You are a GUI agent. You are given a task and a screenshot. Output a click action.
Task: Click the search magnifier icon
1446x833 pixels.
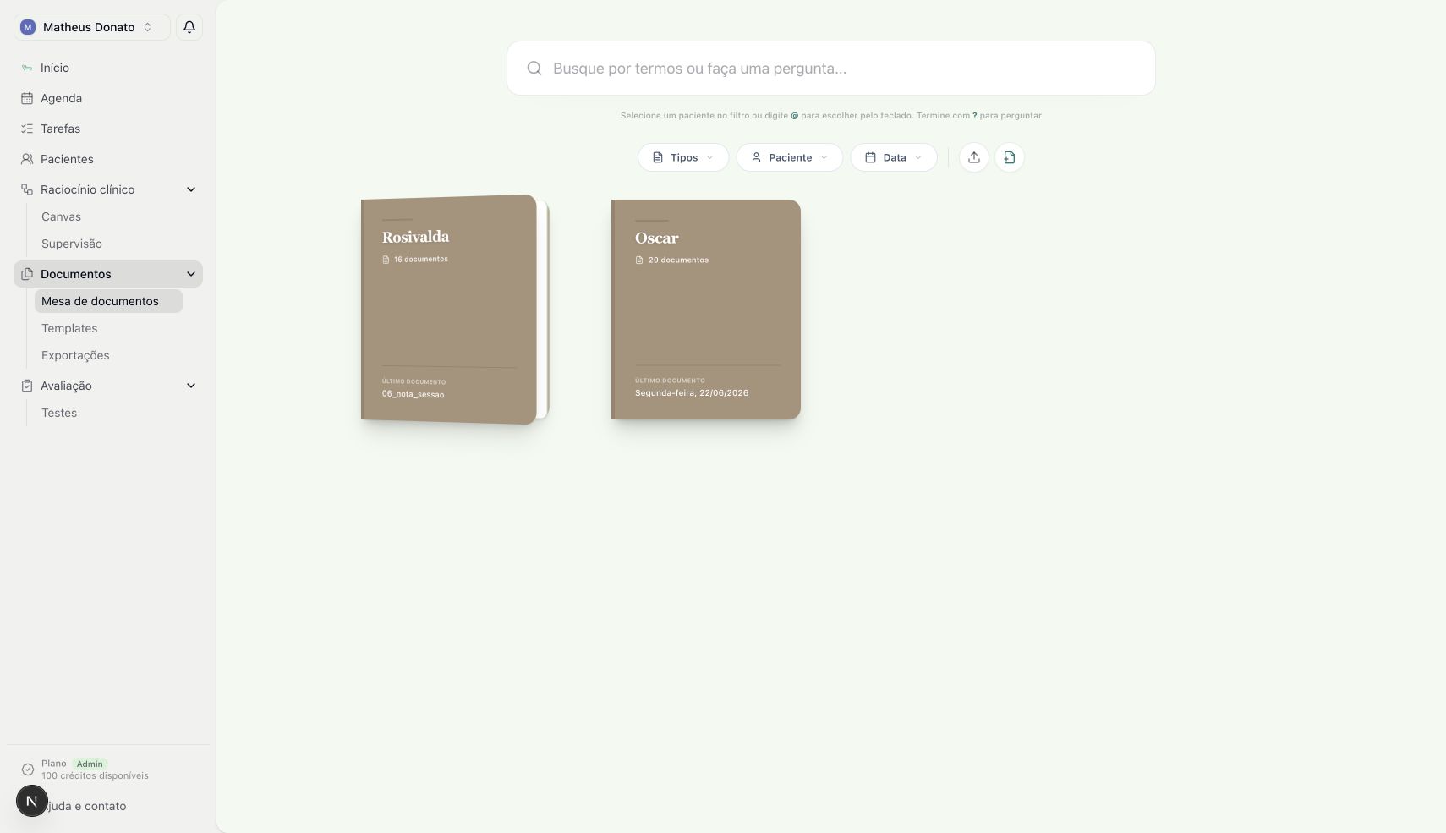534,69
